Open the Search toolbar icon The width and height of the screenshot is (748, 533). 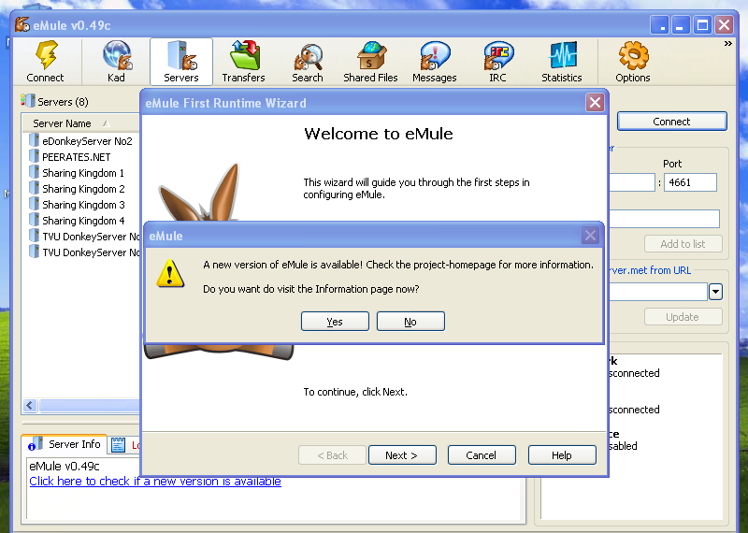click(x=309, y=57)
